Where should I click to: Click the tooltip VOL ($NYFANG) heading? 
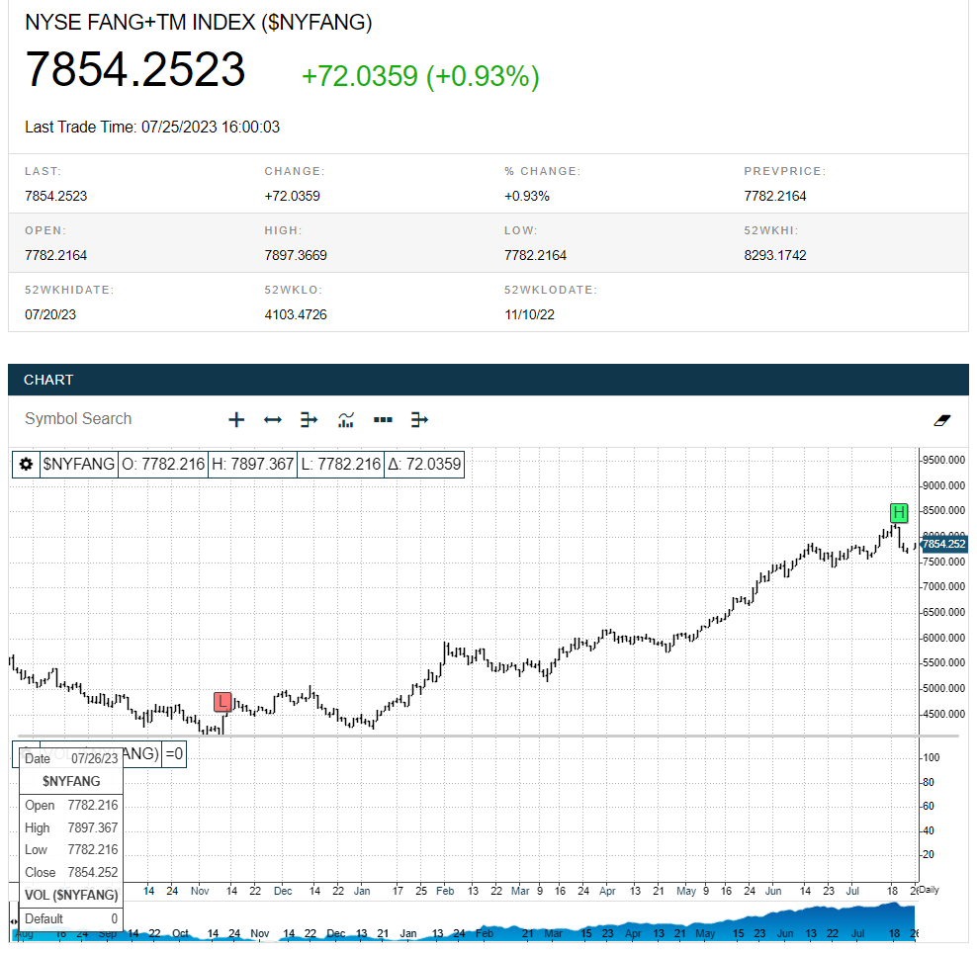coord(71,896)
